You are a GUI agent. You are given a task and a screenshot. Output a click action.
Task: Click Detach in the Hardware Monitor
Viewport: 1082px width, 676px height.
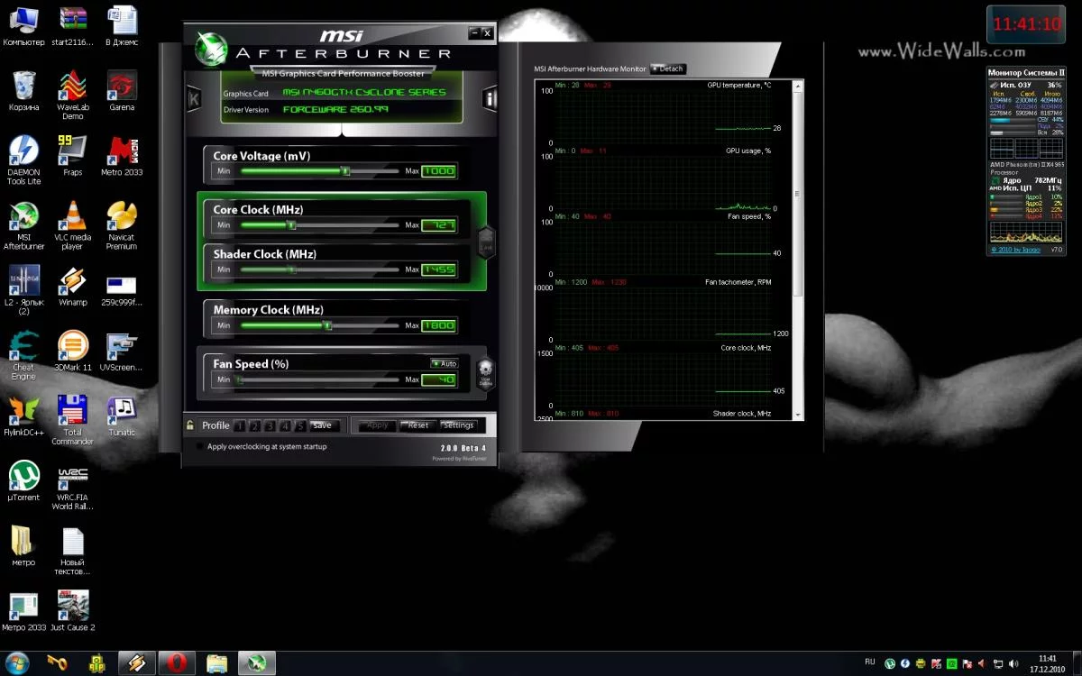pyautogui.click(x=668, y=69)
